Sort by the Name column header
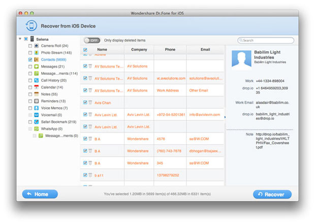The image size is (315, 224). pos(102,49)
